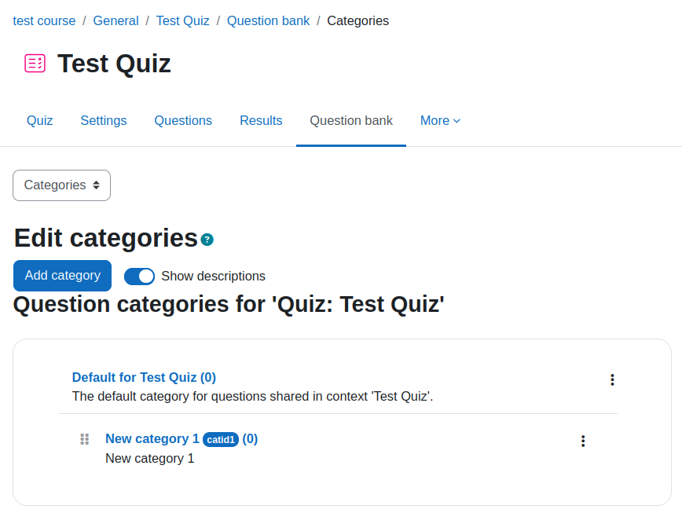Click drag handle icon of New category 1

[85, 439]
